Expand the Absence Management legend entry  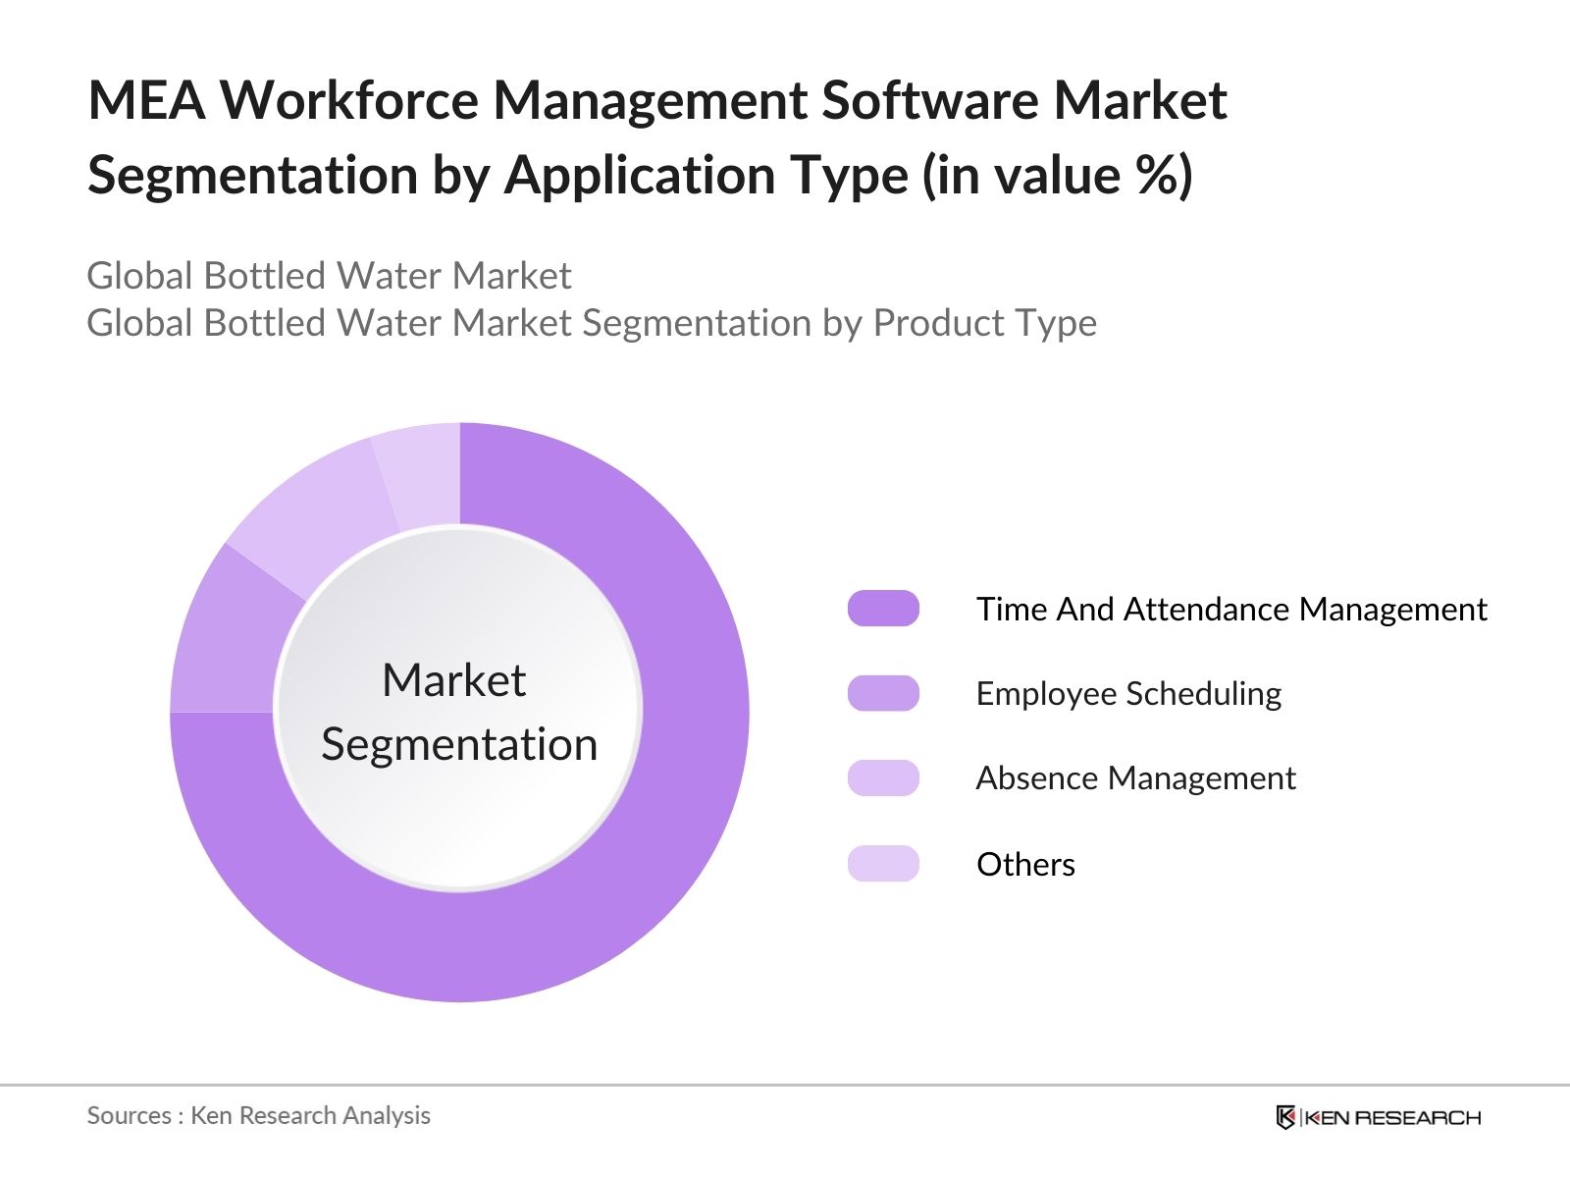point(1136,778)
